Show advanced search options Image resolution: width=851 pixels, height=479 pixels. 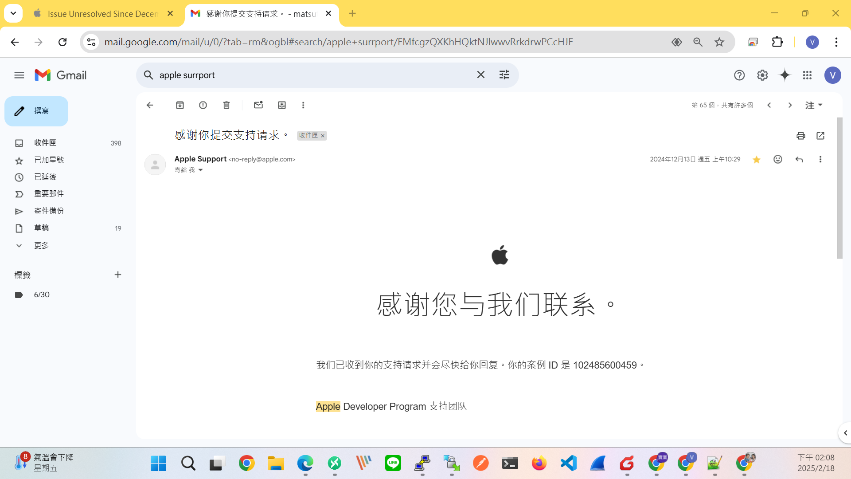coord(504,75)
